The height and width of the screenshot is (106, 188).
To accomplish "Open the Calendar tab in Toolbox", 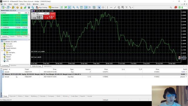I will point(43,96).
